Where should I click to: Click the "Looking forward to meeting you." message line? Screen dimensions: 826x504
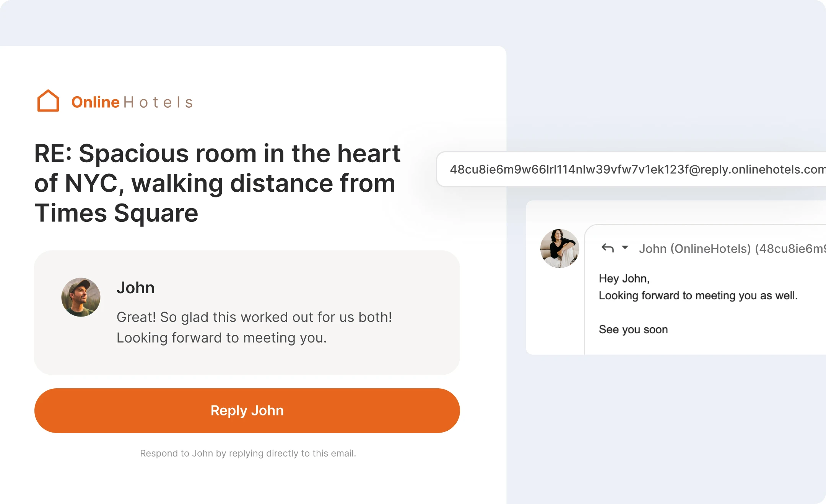(x=222, y=338)
